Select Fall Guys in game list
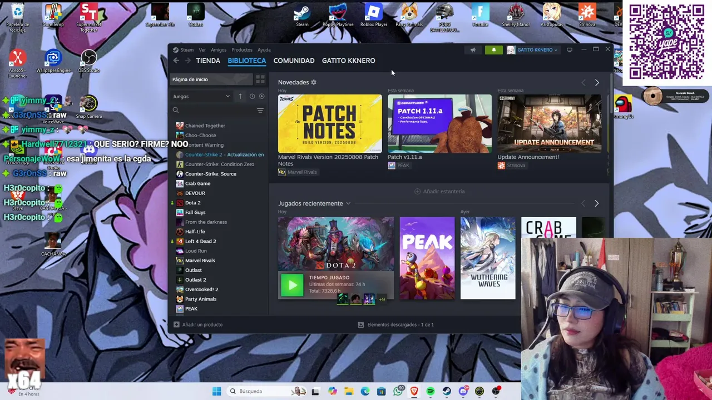The height and width of the screenshot is (400, 712). tap(195, 212)
